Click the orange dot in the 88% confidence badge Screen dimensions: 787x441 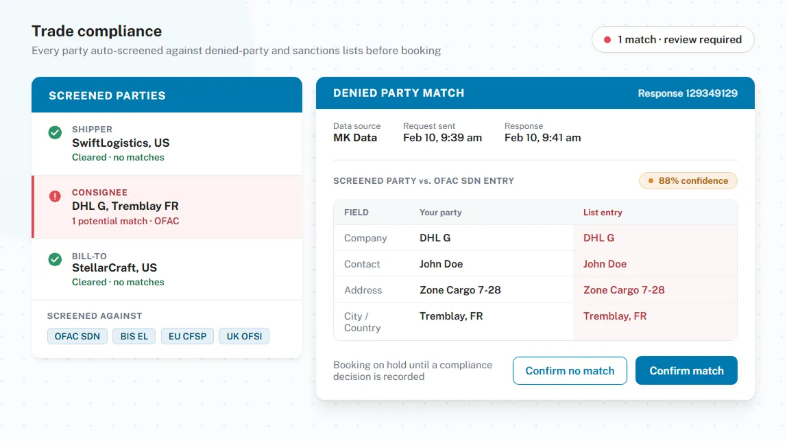click(x=651, y=181)
